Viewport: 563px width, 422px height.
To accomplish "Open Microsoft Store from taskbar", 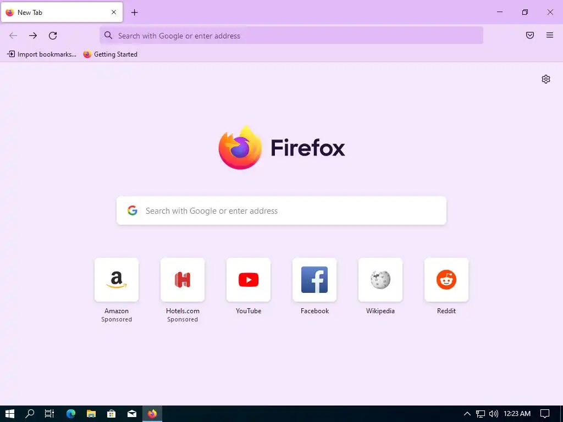I will click(x=111, y=414).
